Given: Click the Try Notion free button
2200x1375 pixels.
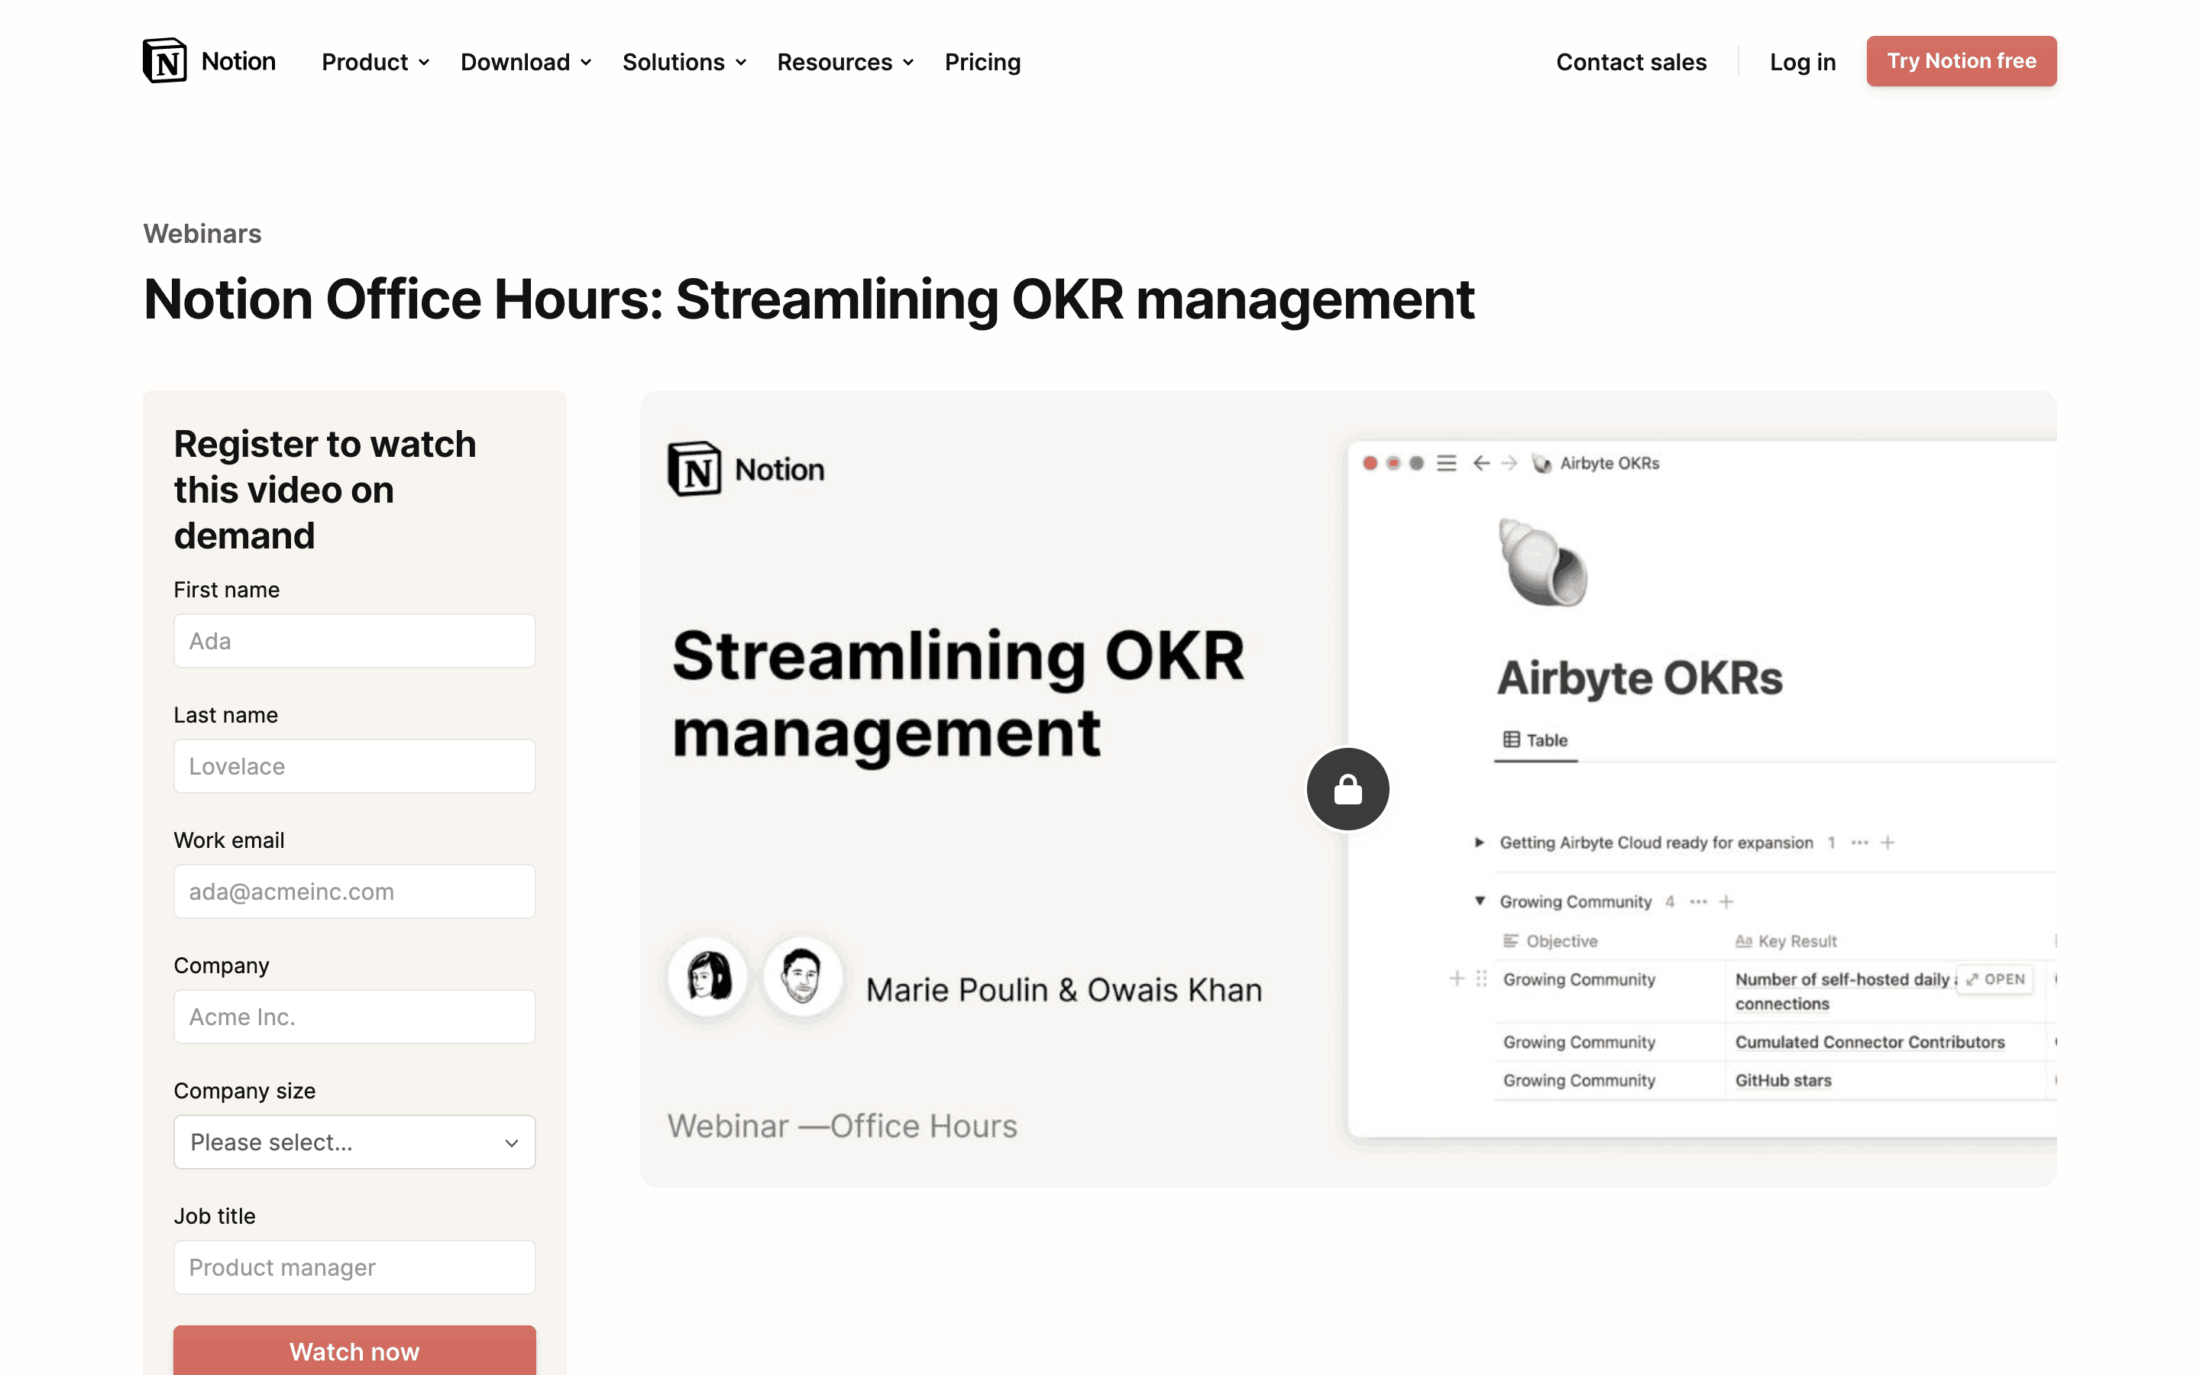Looking at the screenshot, I should pos(1961,61).
